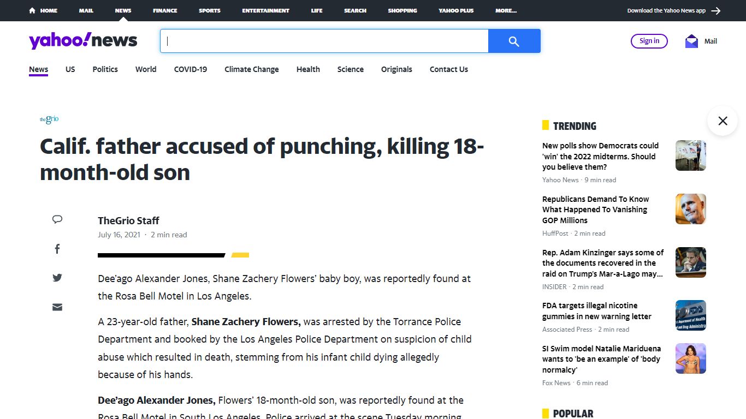
Task: Share article via Twitter icon
Action: (x=57, y=278)
